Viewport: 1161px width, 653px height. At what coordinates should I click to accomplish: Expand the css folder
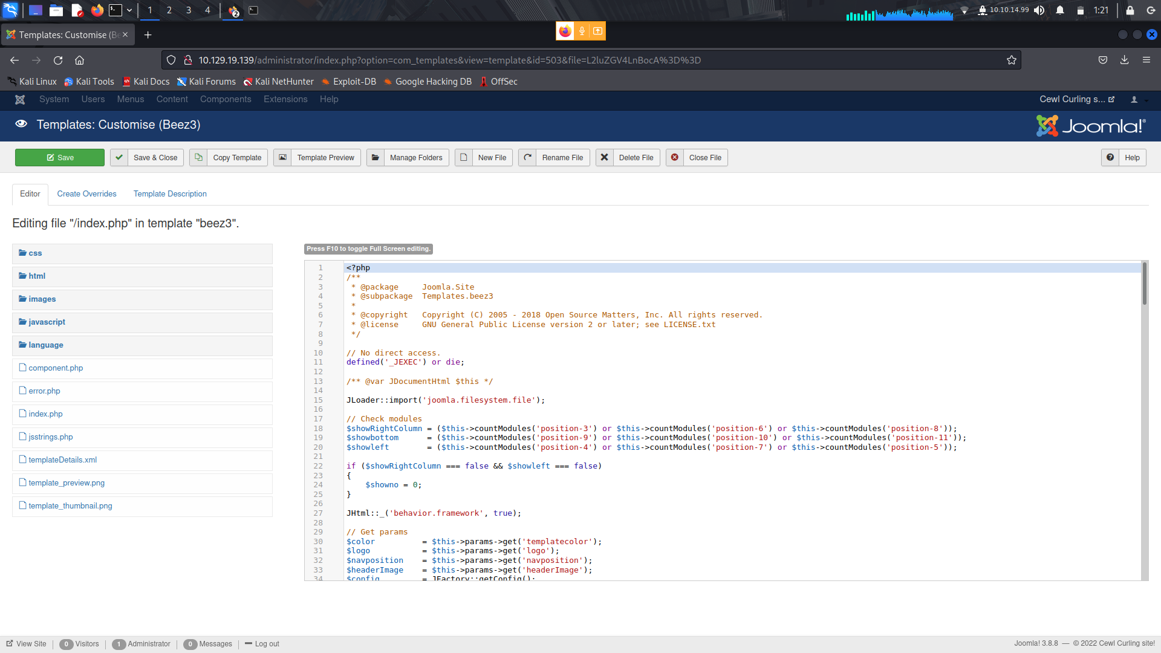[x=34, y=253]
